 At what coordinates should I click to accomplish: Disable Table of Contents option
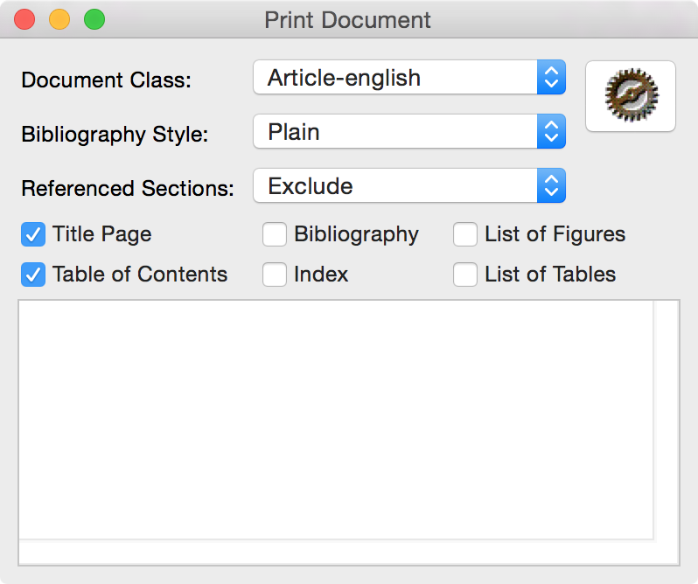(x=33, y=275)
